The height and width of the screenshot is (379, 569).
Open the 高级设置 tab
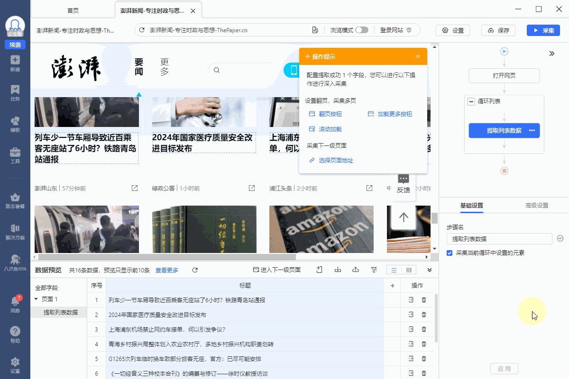[x=537, y=205]
